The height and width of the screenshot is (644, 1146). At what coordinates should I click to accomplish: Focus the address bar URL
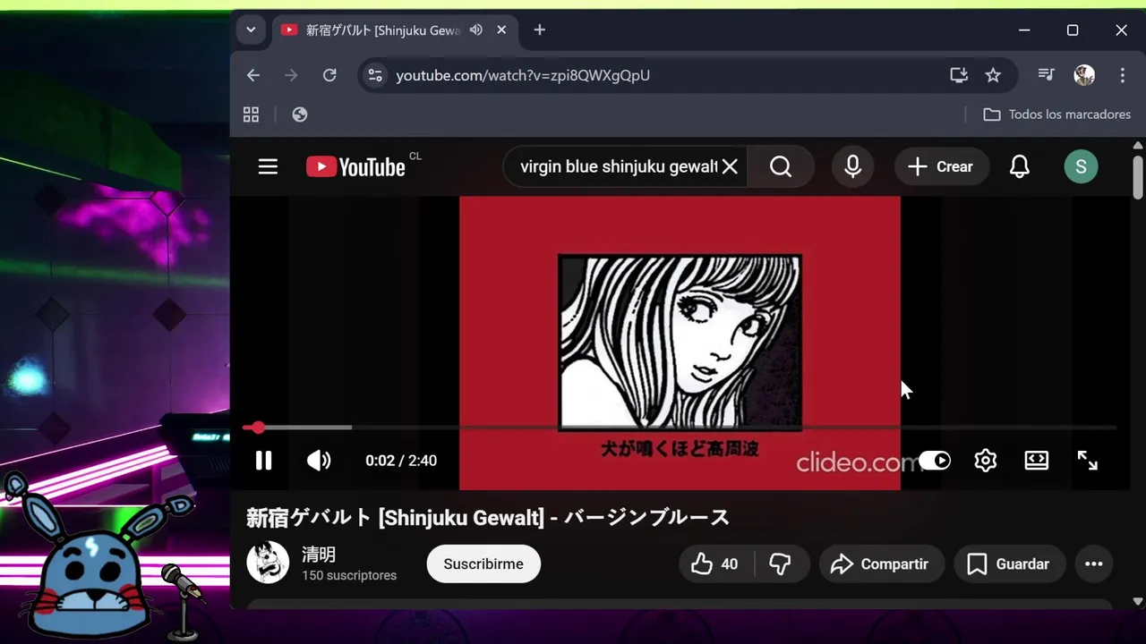[x=523, y=75]
